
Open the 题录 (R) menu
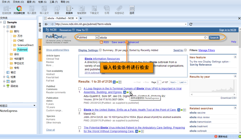pos(31,2)
